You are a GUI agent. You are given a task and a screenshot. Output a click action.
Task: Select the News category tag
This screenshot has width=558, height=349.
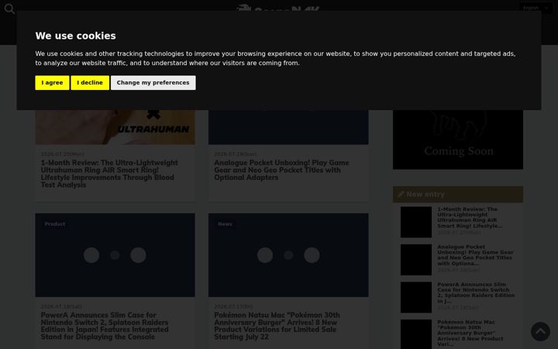pyautogui.click(x=225, y=224)
